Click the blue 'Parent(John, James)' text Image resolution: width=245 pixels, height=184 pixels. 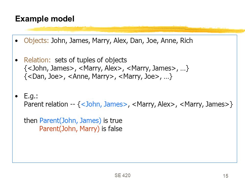coord(70,120)
